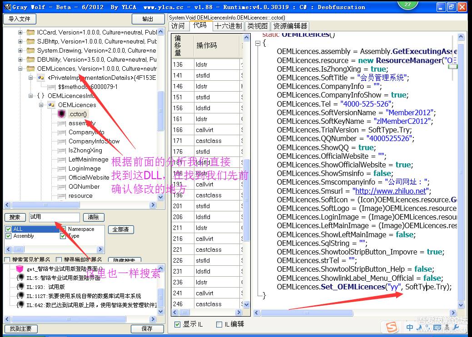Click the search text field containing 试用
The height and width of the screenshot is (337, 472).
click(x=54, y=217)
